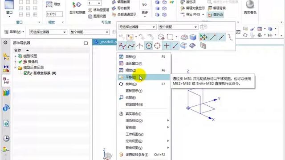The height and width of the screenshot is (160, 285).
Task: Toggle the control point snap icon
Action: pyautogui.click(x=122, y=46)
